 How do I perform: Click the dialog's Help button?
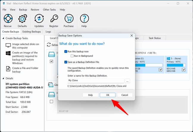point(90,95)
